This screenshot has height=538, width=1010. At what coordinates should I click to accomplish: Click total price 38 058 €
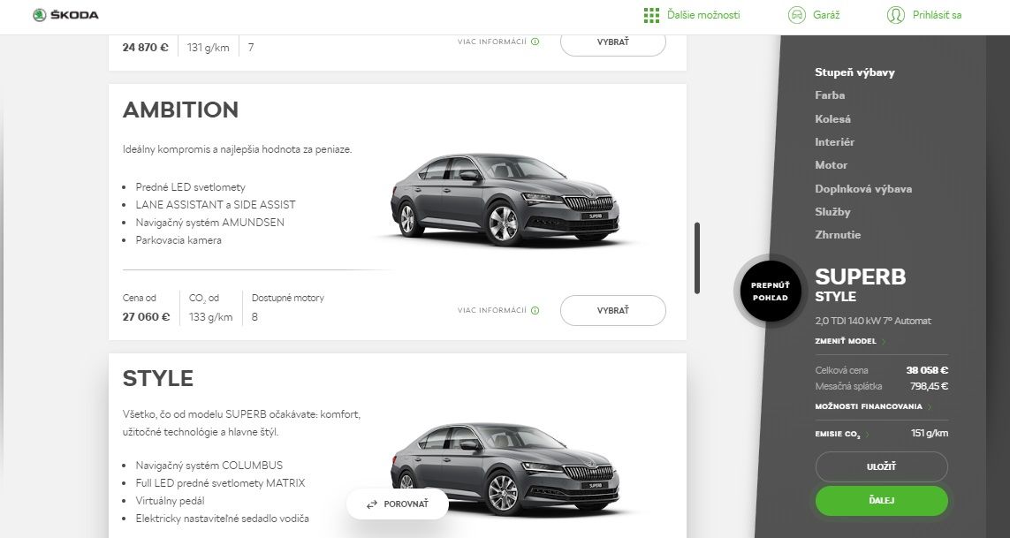[927, 370]
